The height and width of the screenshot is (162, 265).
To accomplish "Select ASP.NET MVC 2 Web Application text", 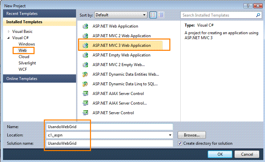I will [122, 36].
